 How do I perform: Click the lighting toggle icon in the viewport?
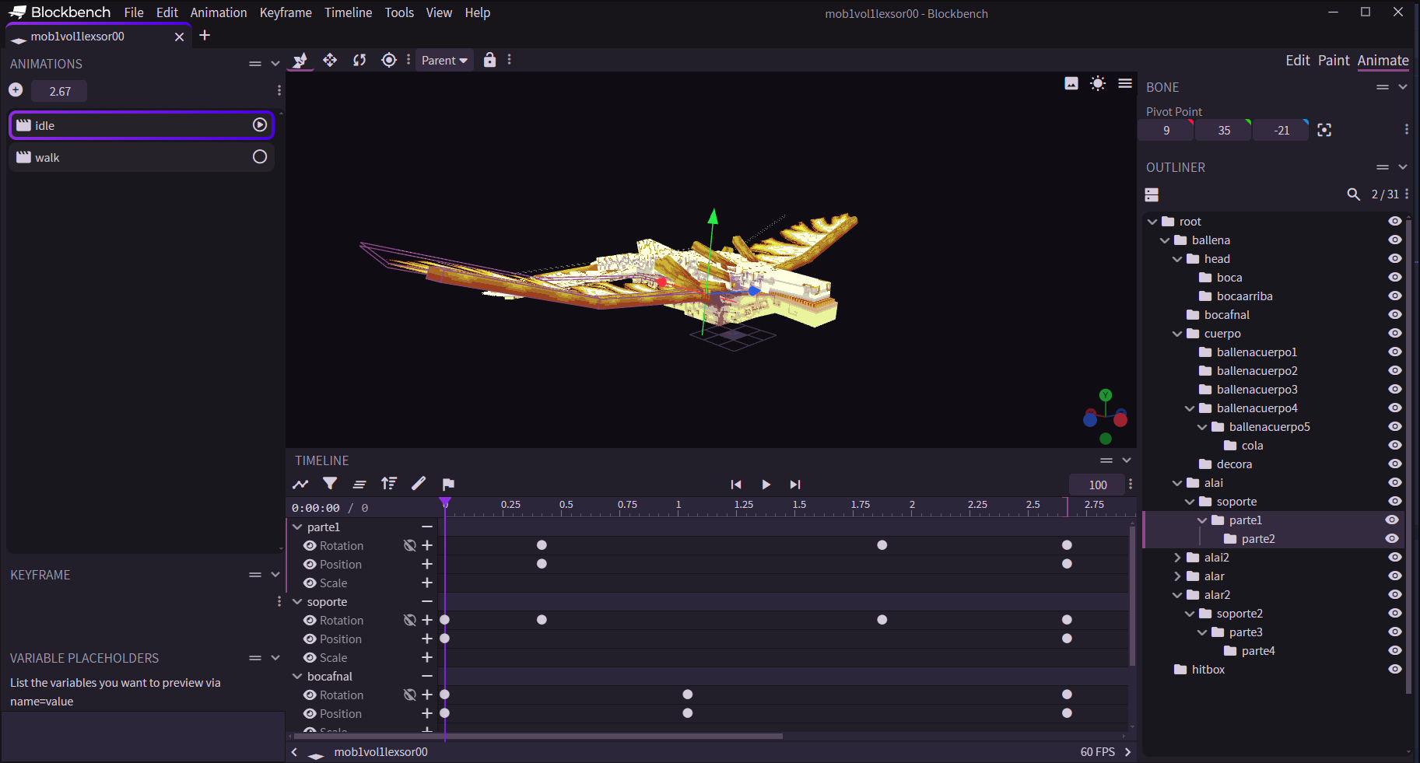click(x=1098, y=83)
